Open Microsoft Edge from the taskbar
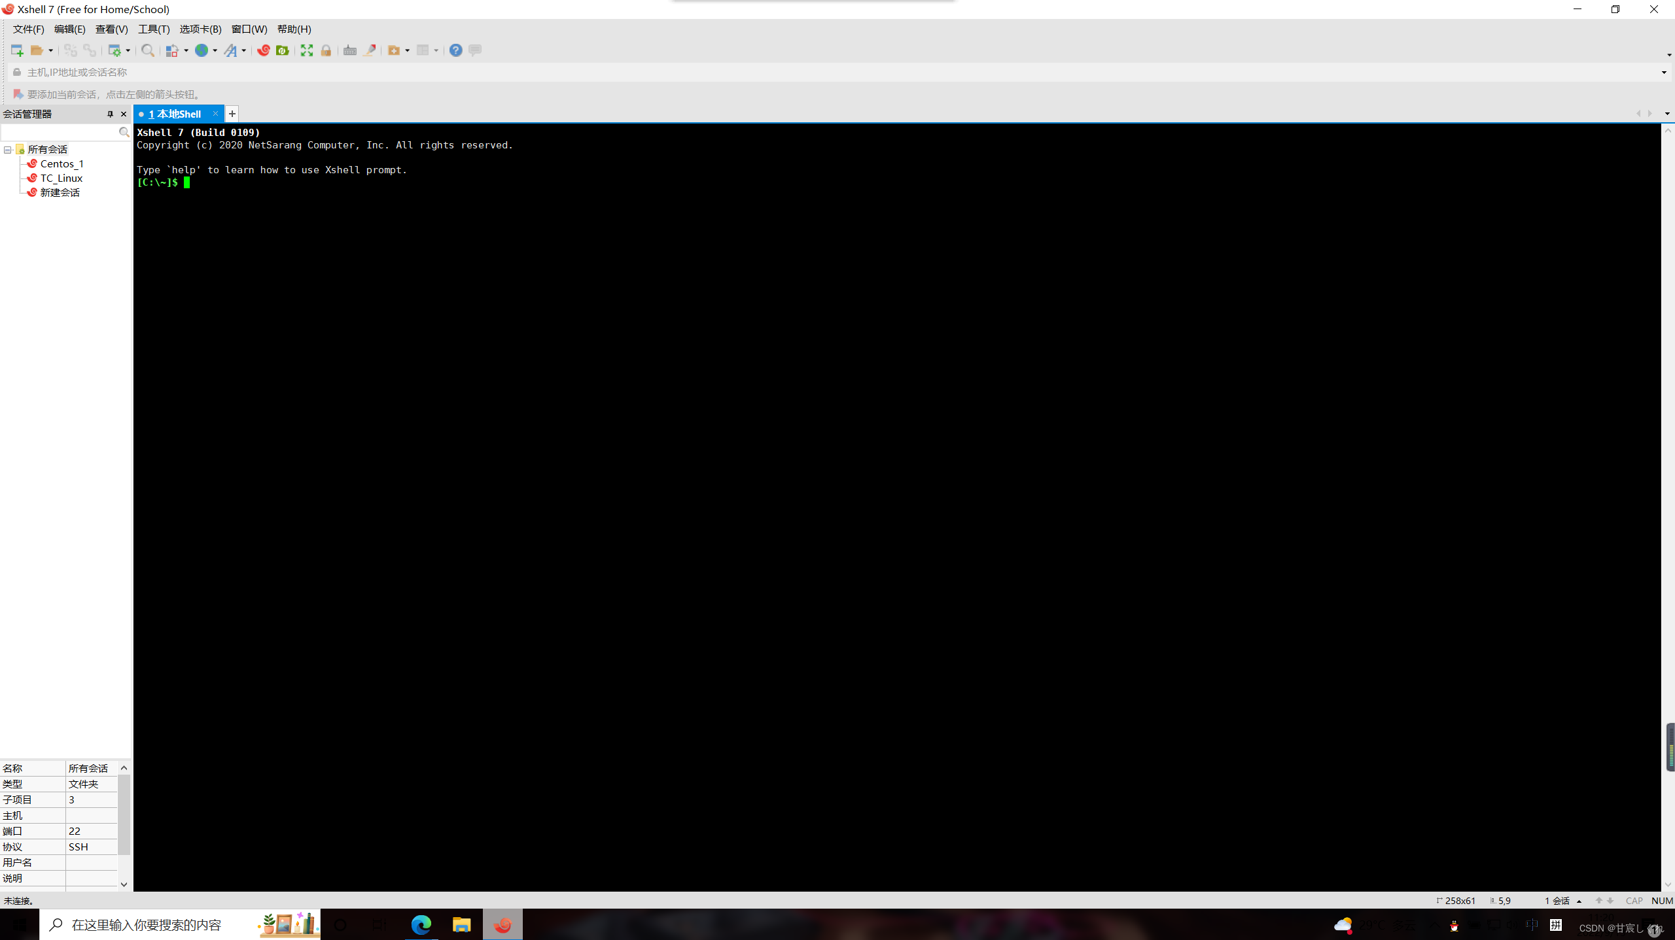This screenshot has height=940, width=1675. (421, 924)
